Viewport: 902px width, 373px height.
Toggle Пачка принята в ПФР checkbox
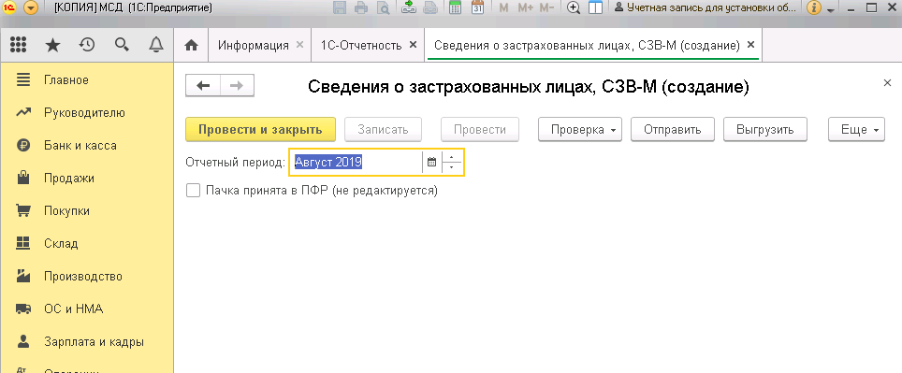point(194,190)
